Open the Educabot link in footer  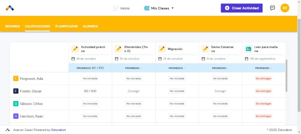point(58,130)
